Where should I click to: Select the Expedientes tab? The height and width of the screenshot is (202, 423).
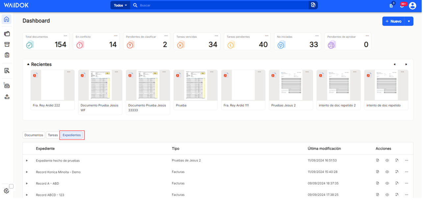pos(72,136)
